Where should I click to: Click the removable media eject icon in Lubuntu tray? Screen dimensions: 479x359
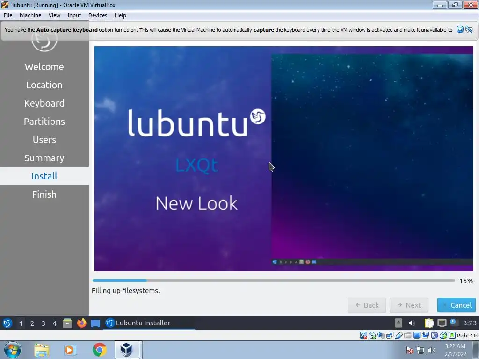pyautogui.click(x=399, y=323)
